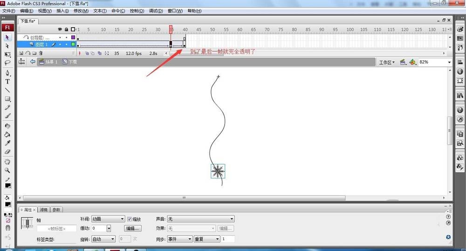Select the Paint Bucket tool
Screen dimensions: 466x251
click(7, 134)
